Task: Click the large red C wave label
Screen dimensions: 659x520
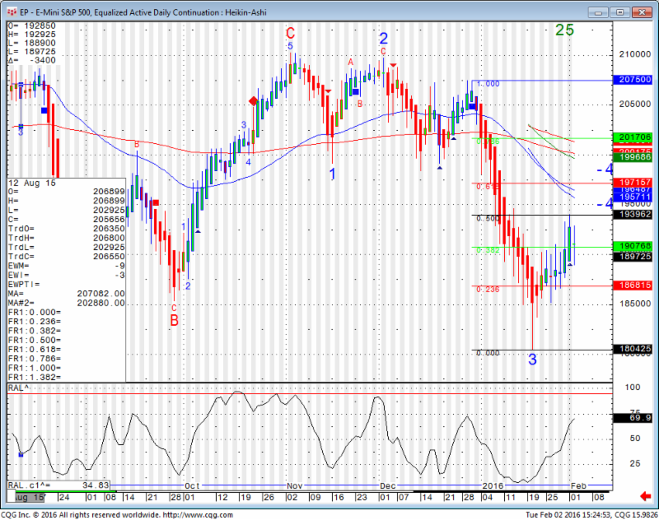Action: point(291,33)
